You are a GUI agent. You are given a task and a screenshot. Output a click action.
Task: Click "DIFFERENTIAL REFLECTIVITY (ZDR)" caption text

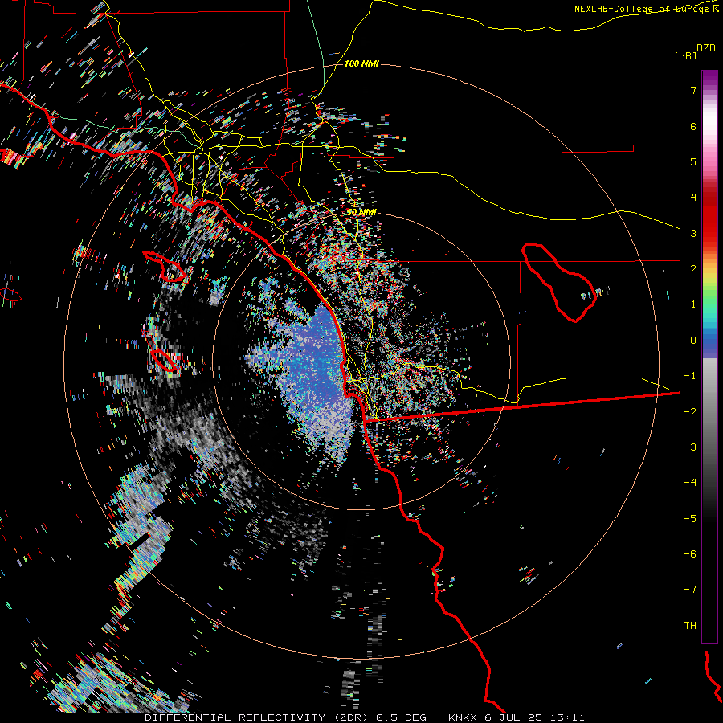coord(256,717)
